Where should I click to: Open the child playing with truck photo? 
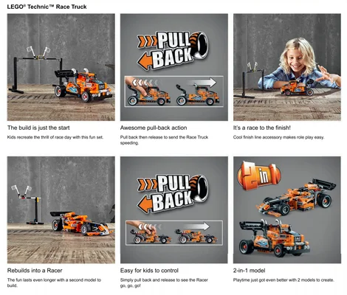click(287, 67)
